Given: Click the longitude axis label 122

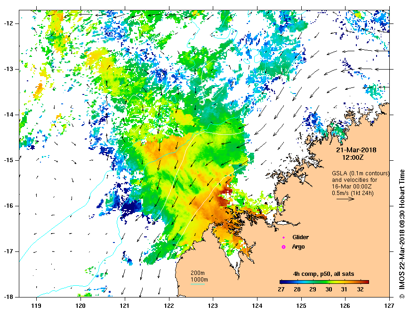Looking at the screenshot, I should pyautogui.click(x=169, y=305).
